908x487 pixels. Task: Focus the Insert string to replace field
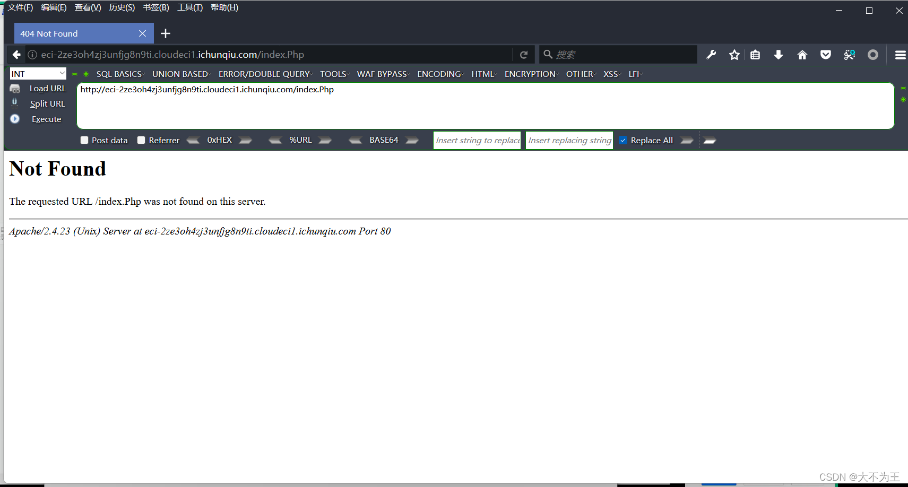477,140
